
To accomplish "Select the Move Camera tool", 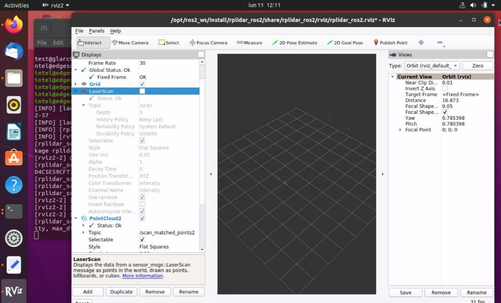I will (x=130, y=43).
